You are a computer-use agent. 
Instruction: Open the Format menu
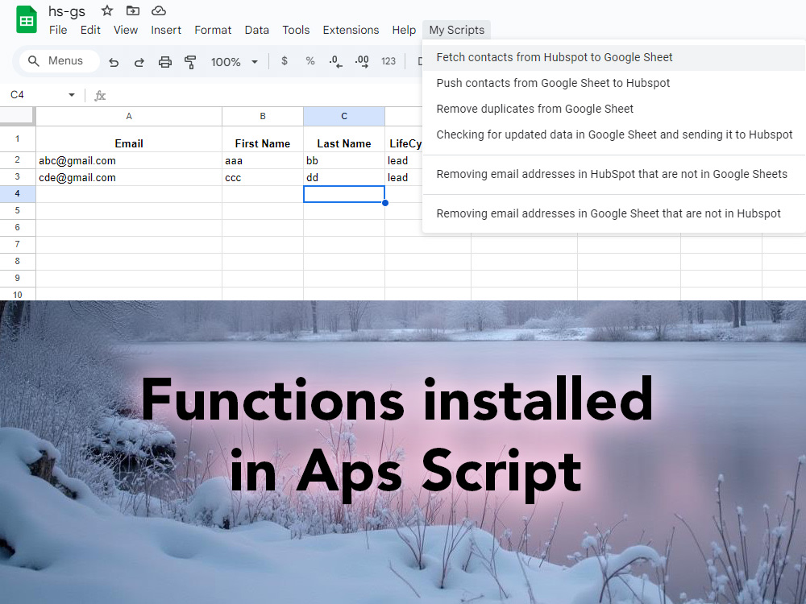tap(213, 30)
